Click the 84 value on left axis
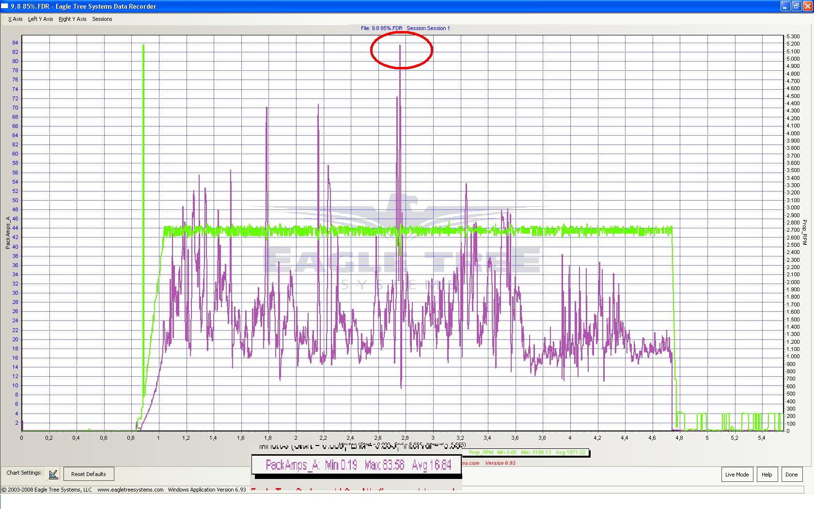The height and width of the screenshot is (509, 814). click(16, 43)
